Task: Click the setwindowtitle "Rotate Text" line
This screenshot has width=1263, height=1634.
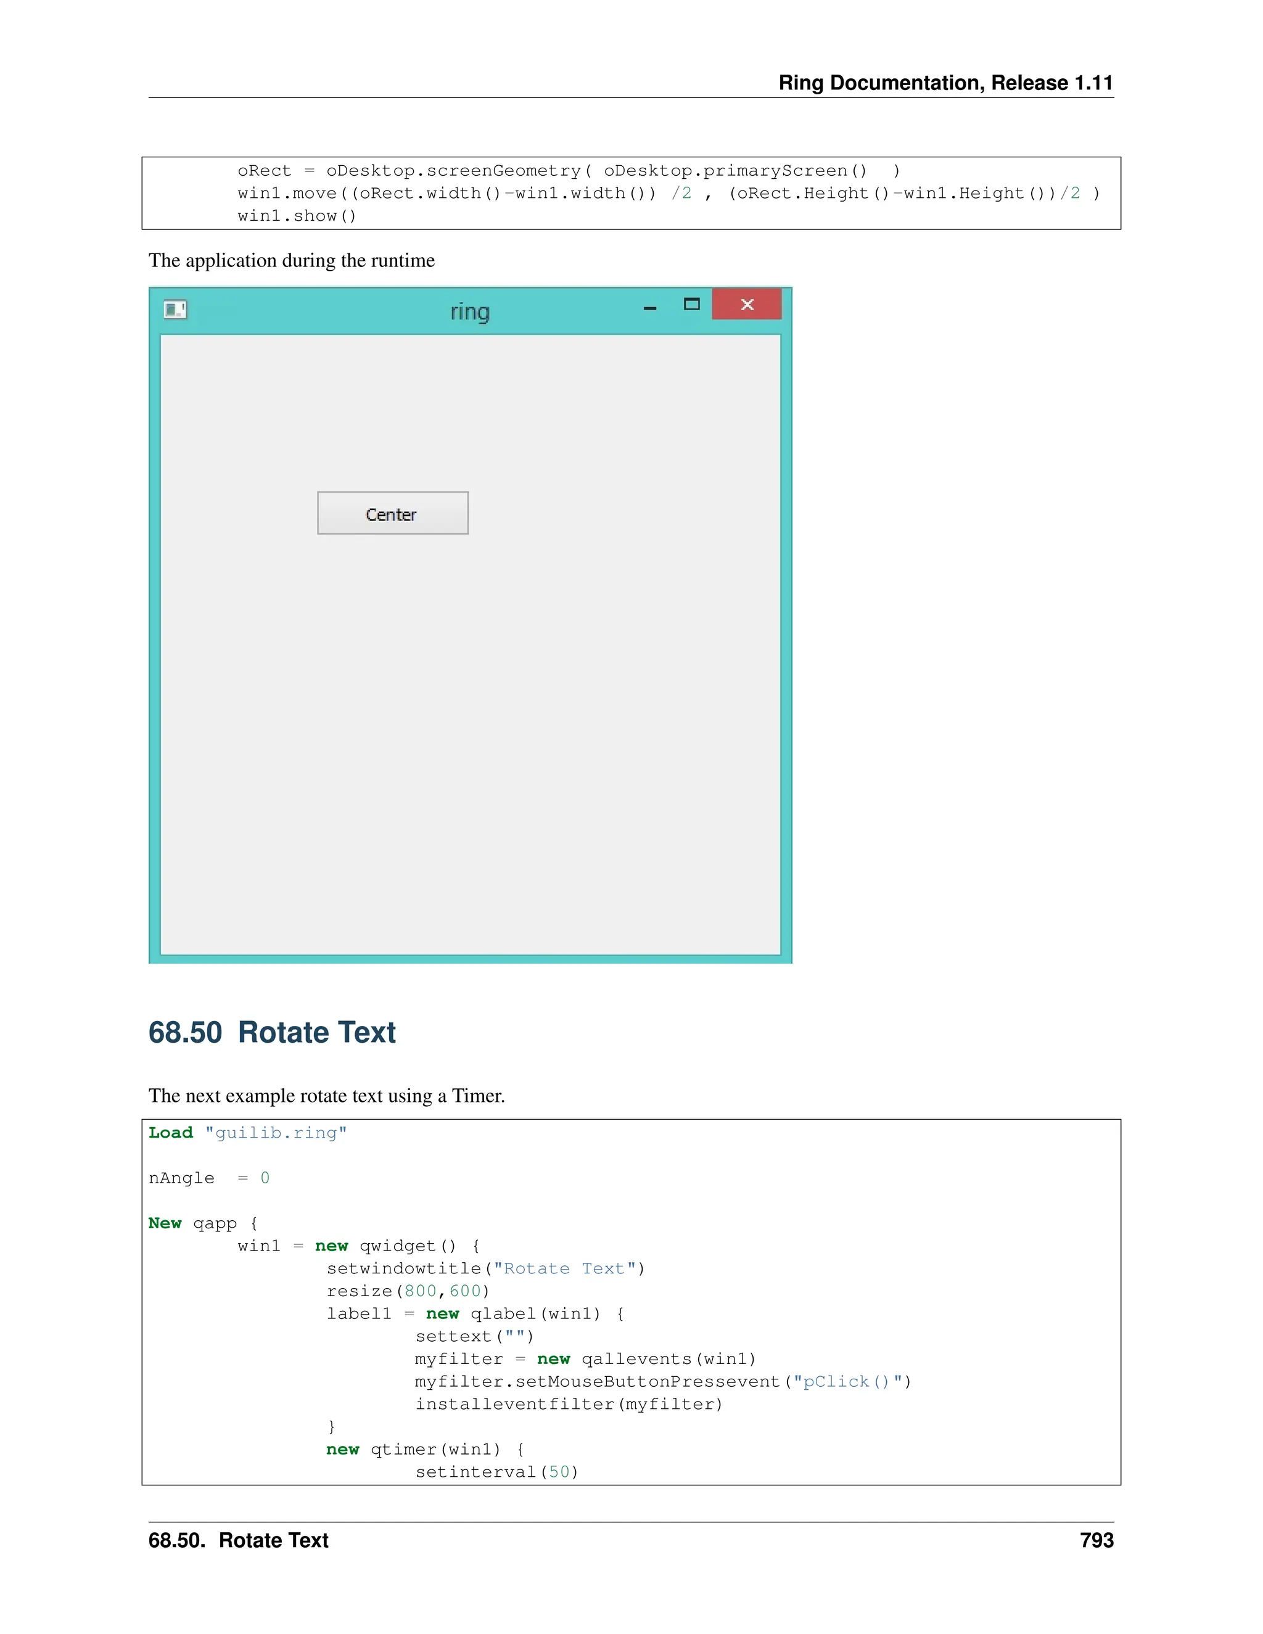Action: [x=485, y=1269]
